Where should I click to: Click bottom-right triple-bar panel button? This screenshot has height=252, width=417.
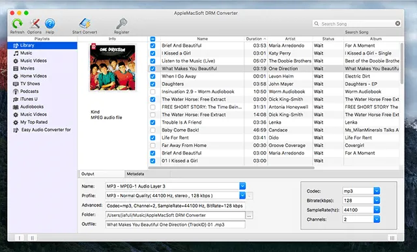coord(392,238)
